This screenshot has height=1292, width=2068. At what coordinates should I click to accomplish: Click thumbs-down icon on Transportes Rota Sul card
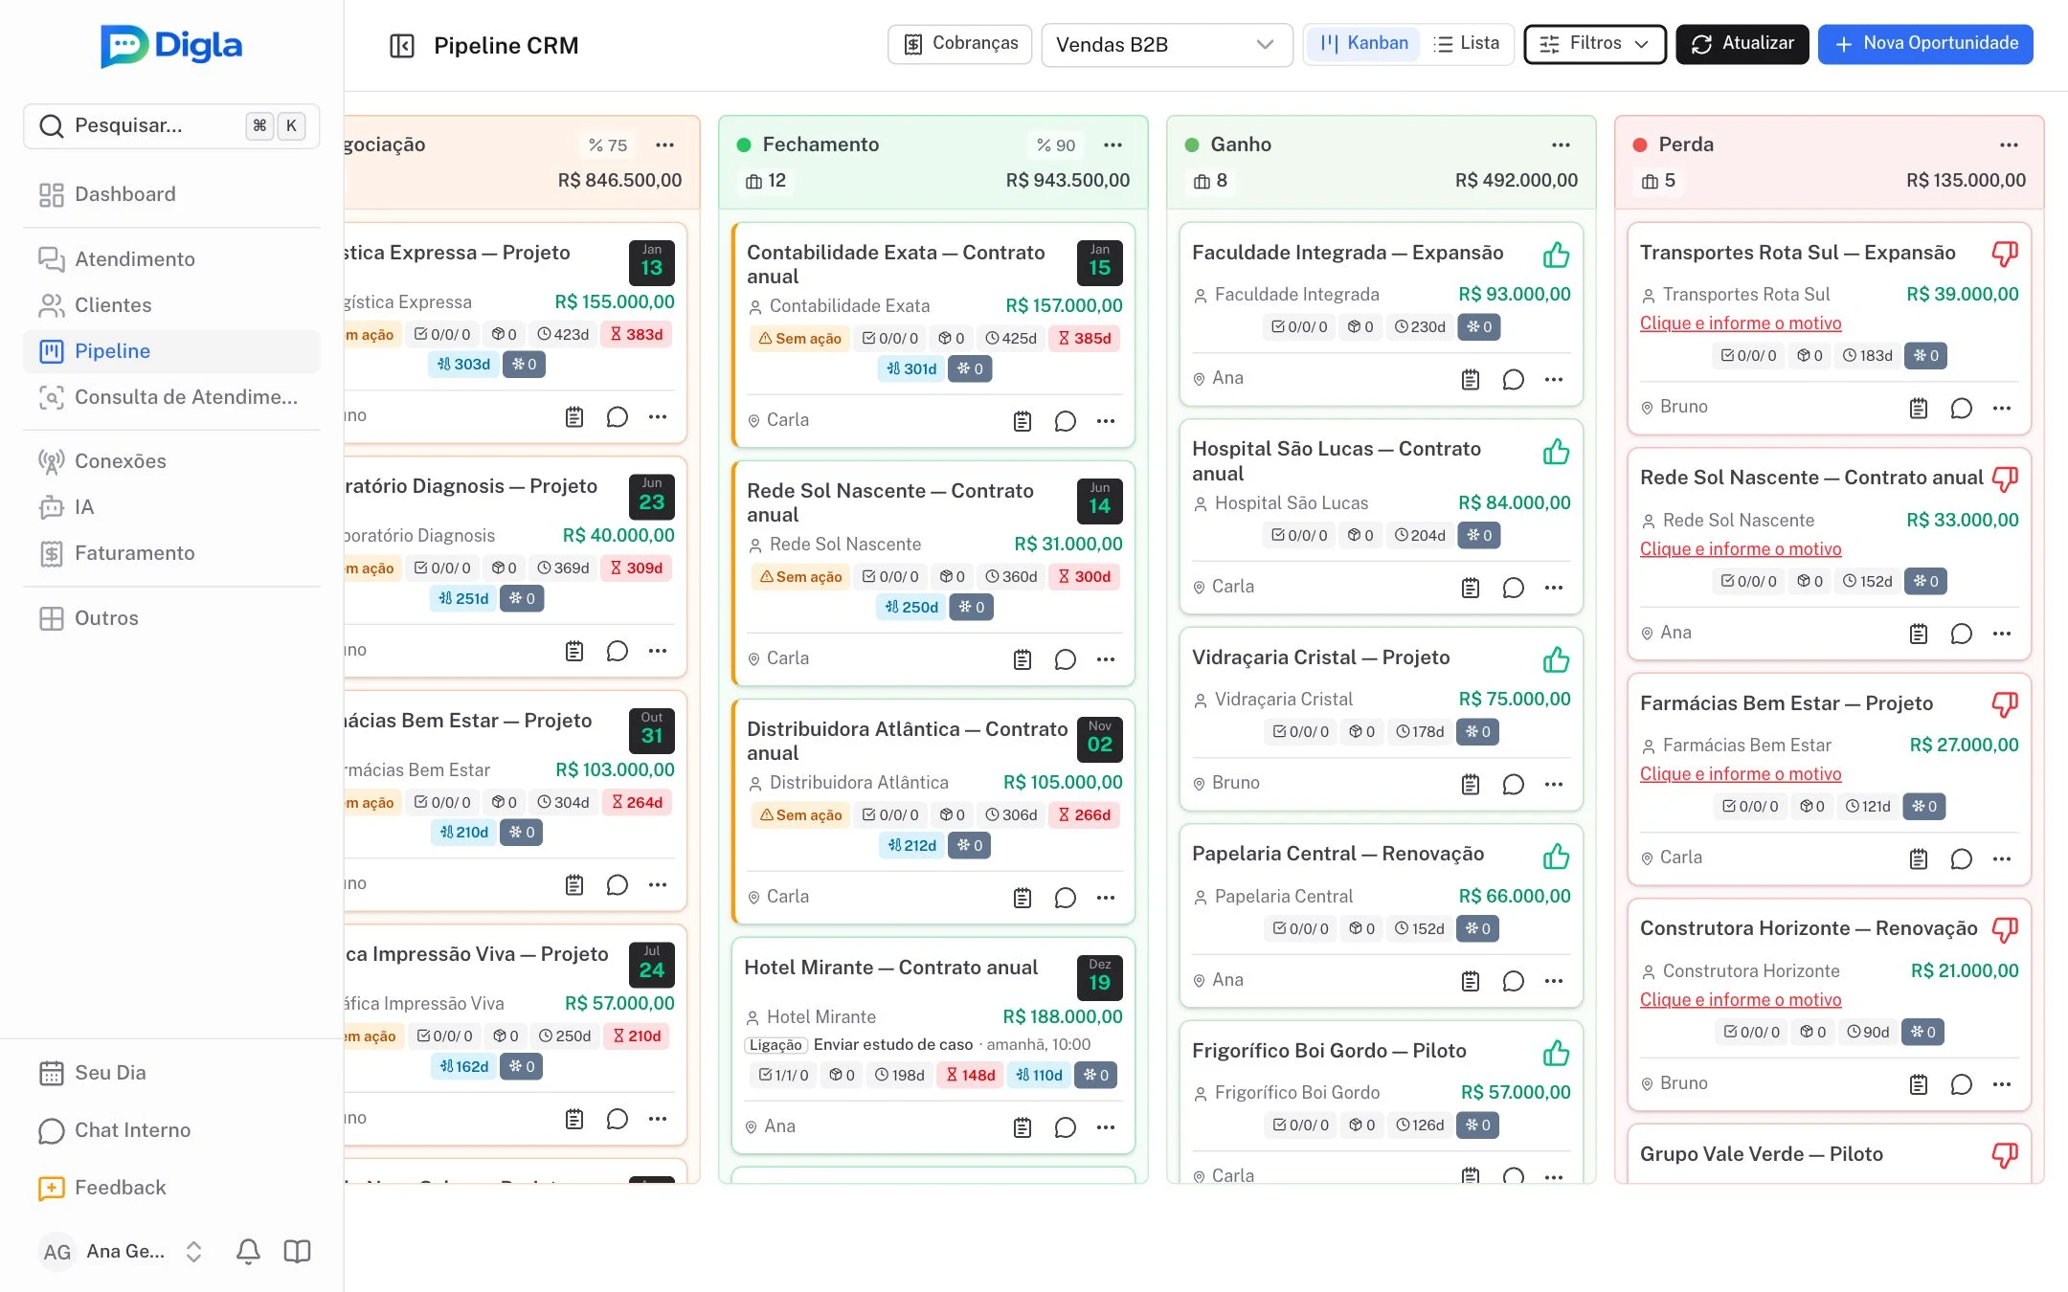(2005, 254)
